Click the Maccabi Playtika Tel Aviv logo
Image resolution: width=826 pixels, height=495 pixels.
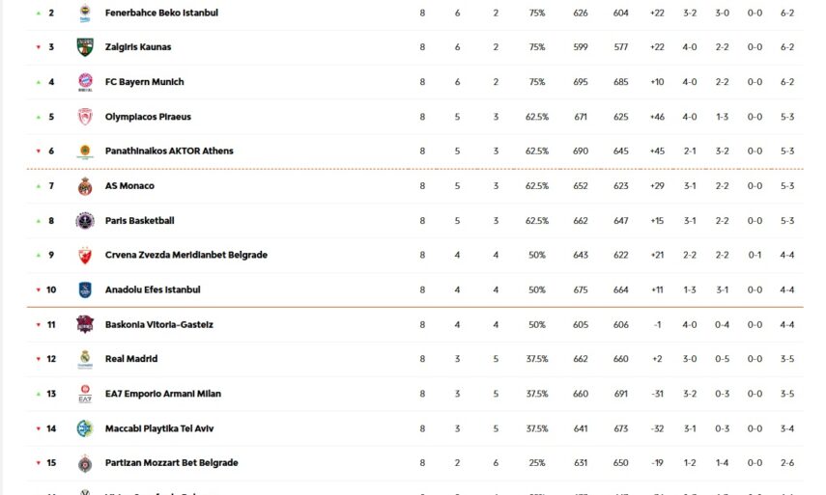tap(85, 428)
